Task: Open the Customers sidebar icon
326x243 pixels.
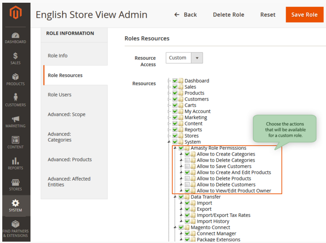Action: click(15, 98)
